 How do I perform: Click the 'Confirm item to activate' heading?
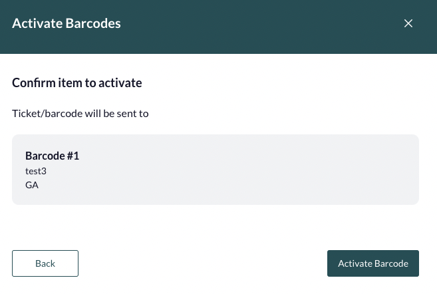point(77,82)
